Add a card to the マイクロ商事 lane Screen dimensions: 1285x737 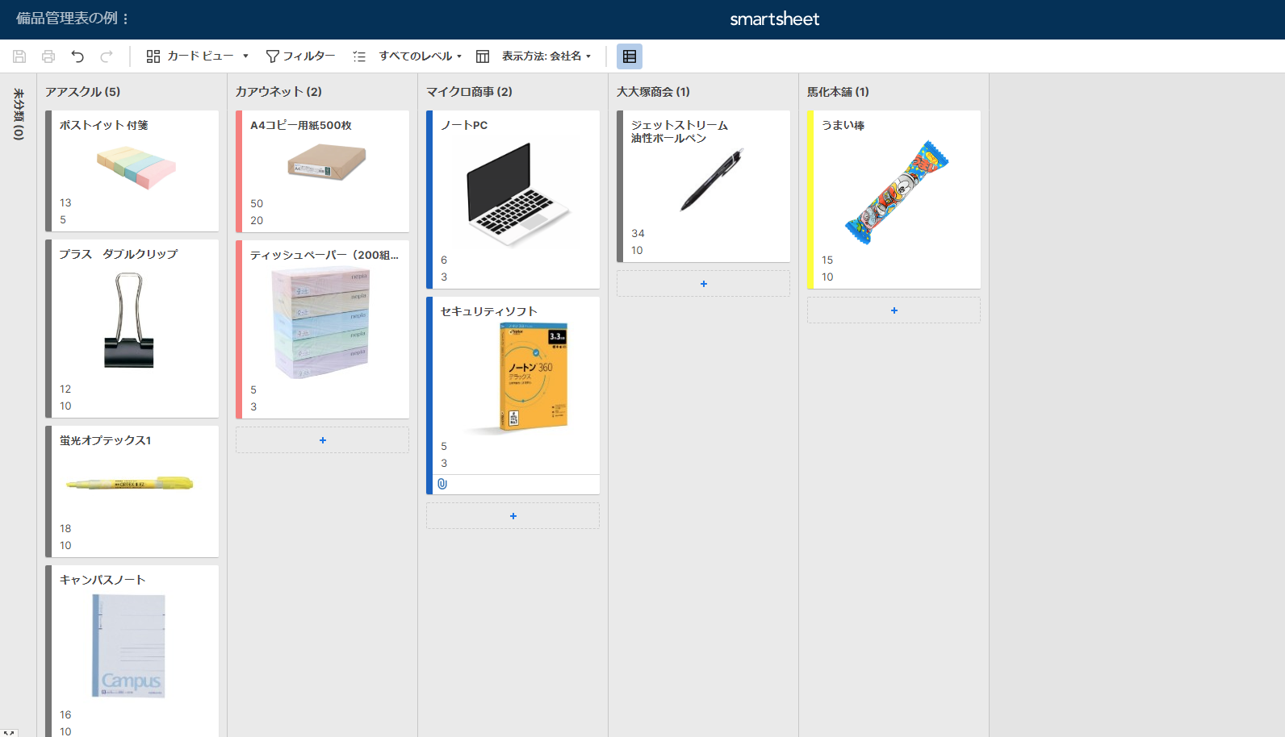[513, 516]
